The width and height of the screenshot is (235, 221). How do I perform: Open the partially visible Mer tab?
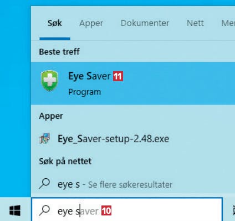point(228,23)
